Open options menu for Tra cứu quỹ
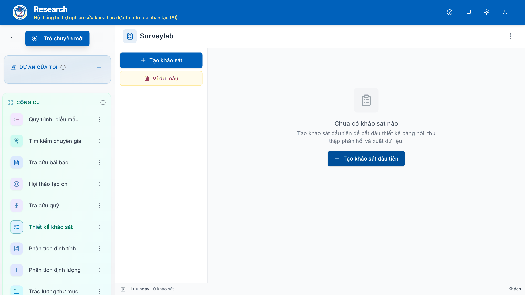The image size is (525, 295). (100, 206)
